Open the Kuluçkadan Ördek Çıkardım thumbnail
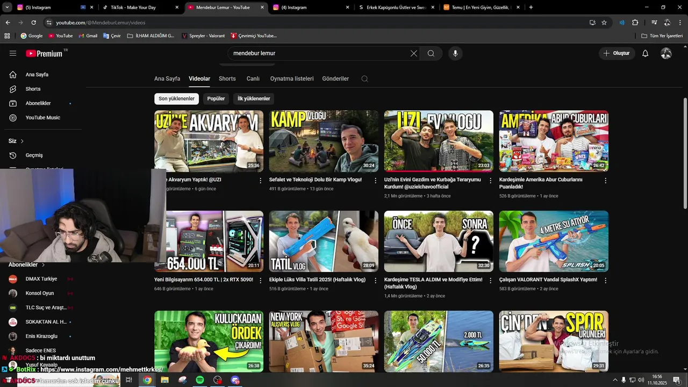The width and height of the screenshot is (688, 387). point(209,341)
